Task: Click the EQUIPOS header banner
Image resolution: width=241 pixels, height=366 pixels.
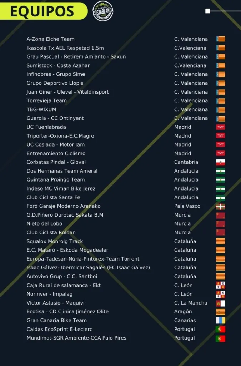Action: coord(42,11)
